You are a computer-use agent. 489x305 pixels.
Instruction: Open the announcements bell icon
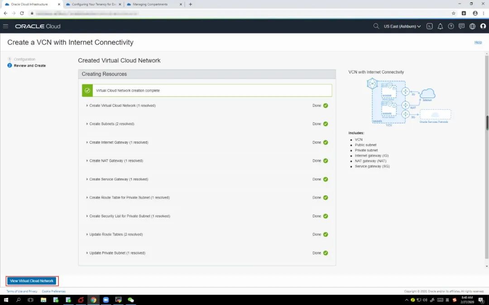coord(440,26)
